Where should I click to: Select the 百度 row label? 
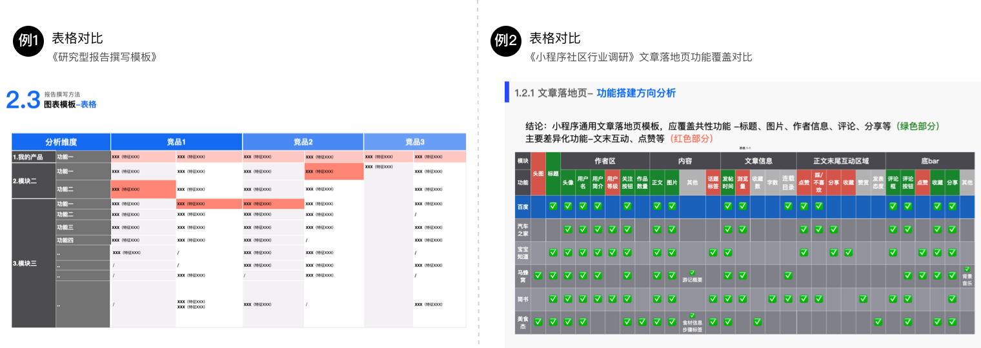(x=523, y=207)
